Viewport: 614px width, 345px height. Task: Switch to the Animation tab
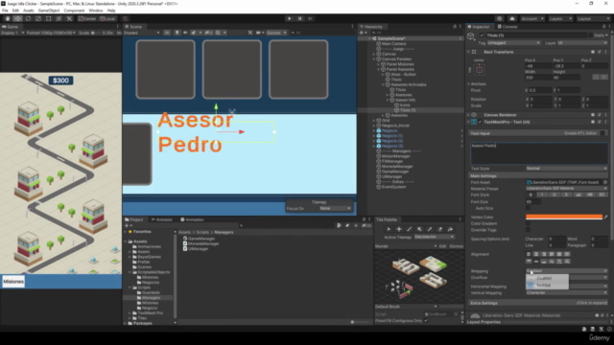[192, 219]
